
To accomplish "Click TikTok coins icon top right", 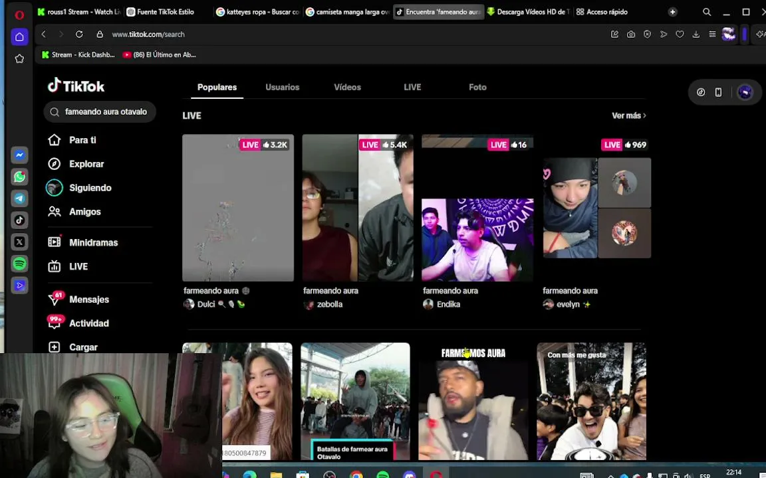I will point(701,92).
